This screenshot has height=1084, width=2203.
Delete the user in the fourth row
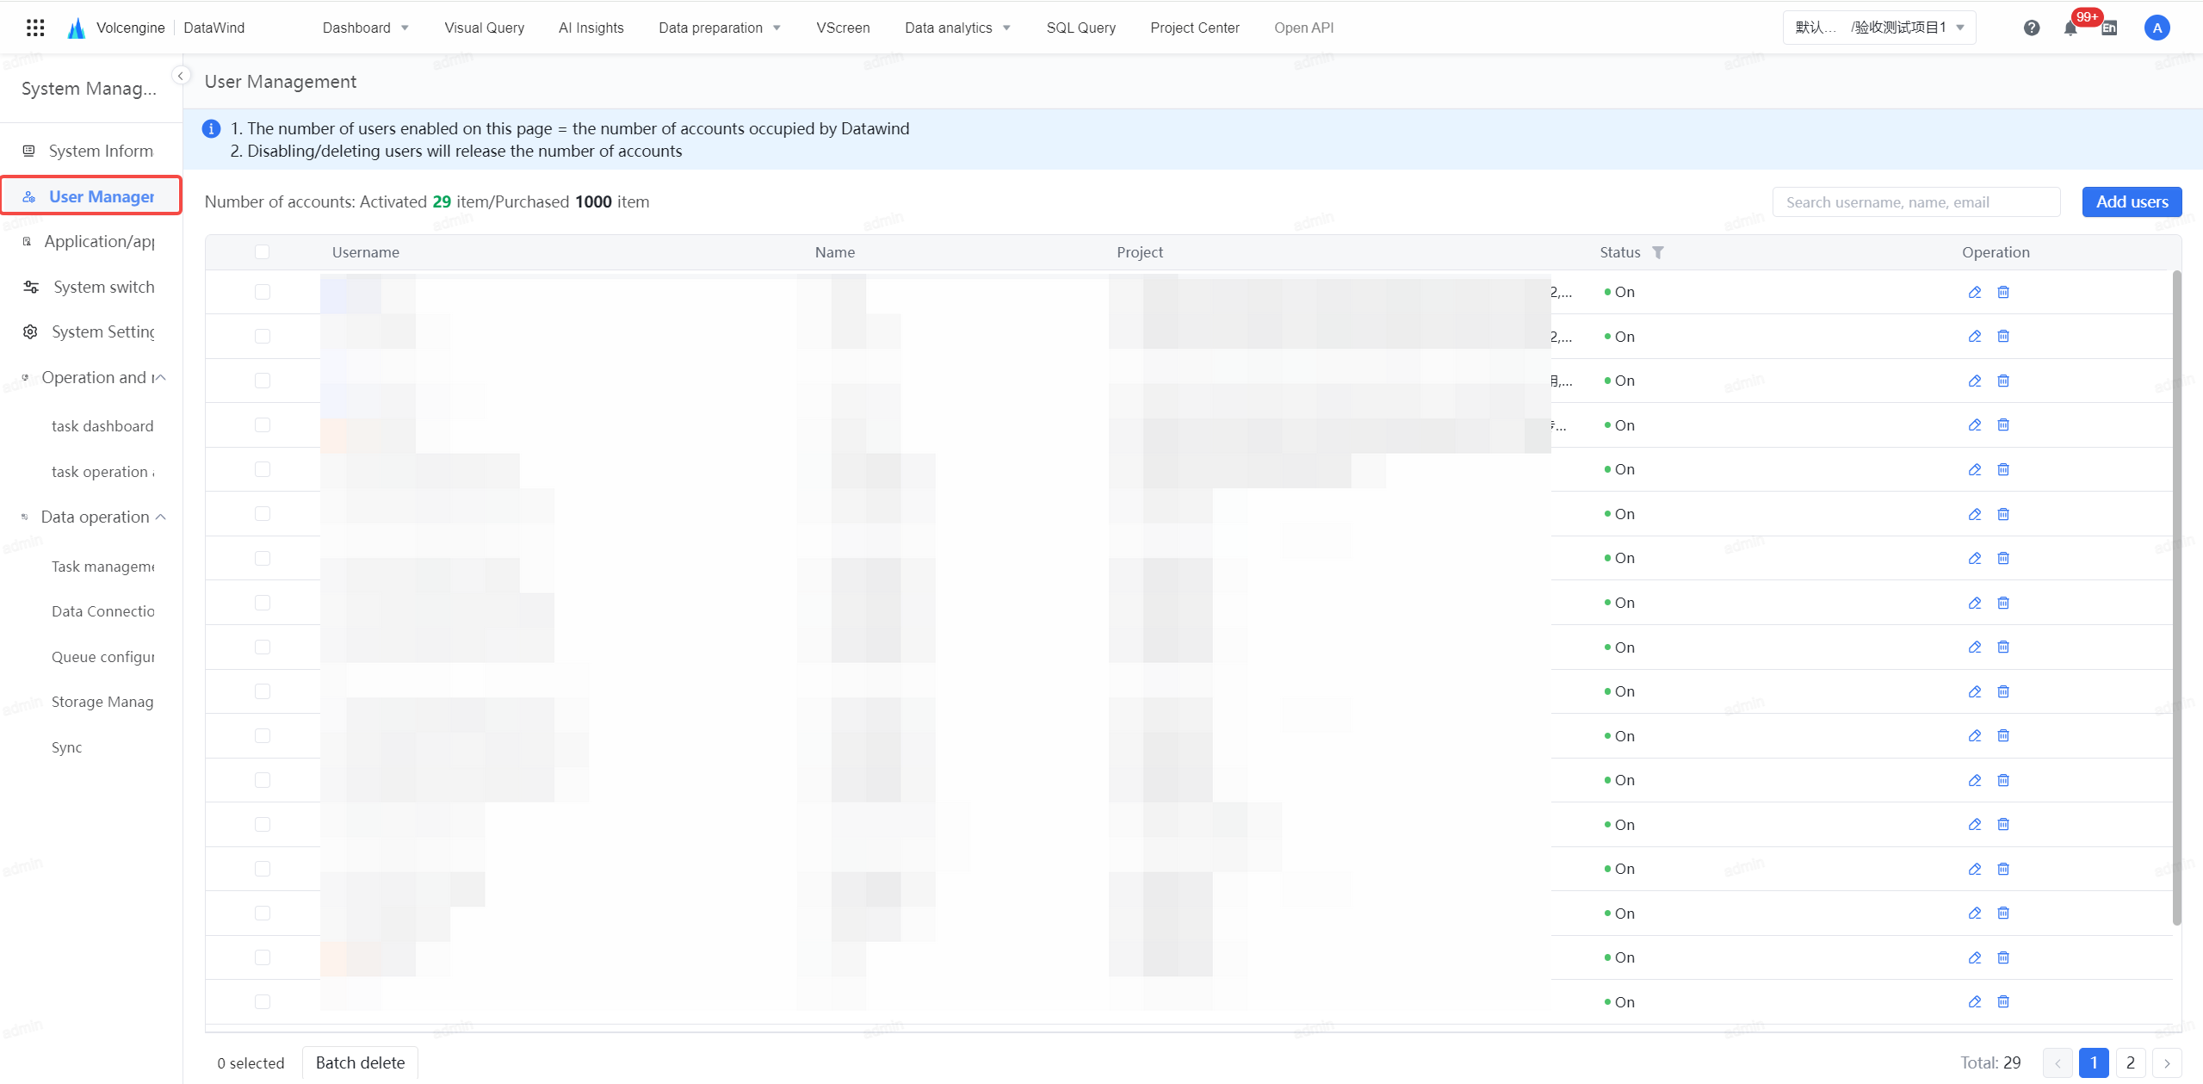2003,424
